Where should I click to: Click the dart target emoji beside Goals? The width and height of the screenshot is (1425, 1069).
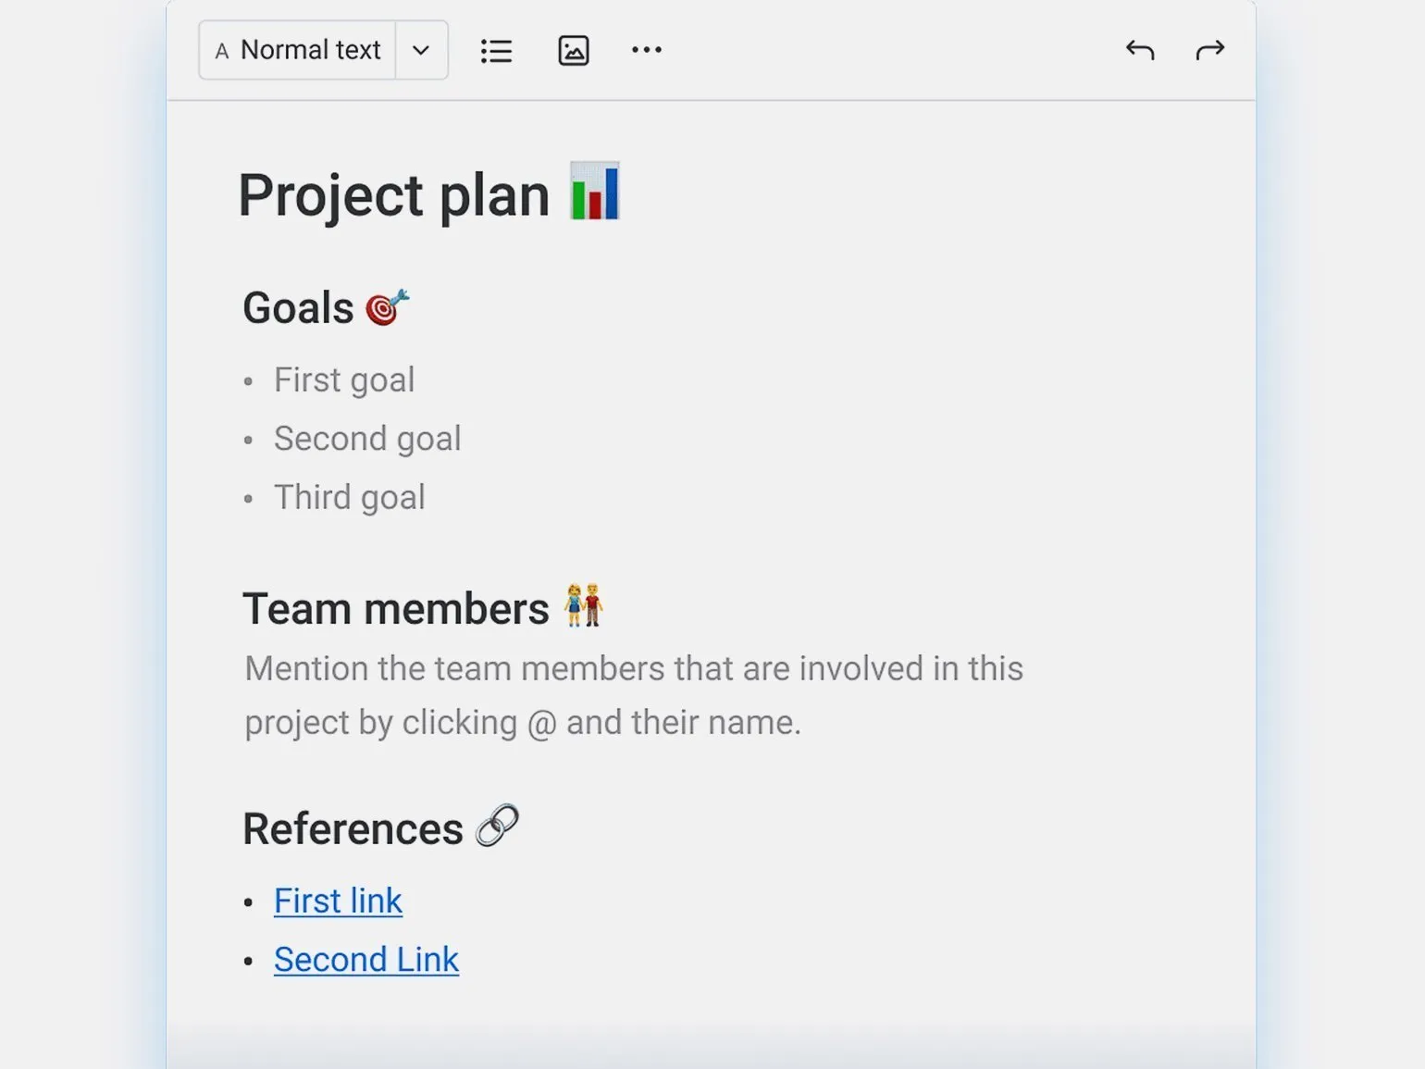pos(387,307)
